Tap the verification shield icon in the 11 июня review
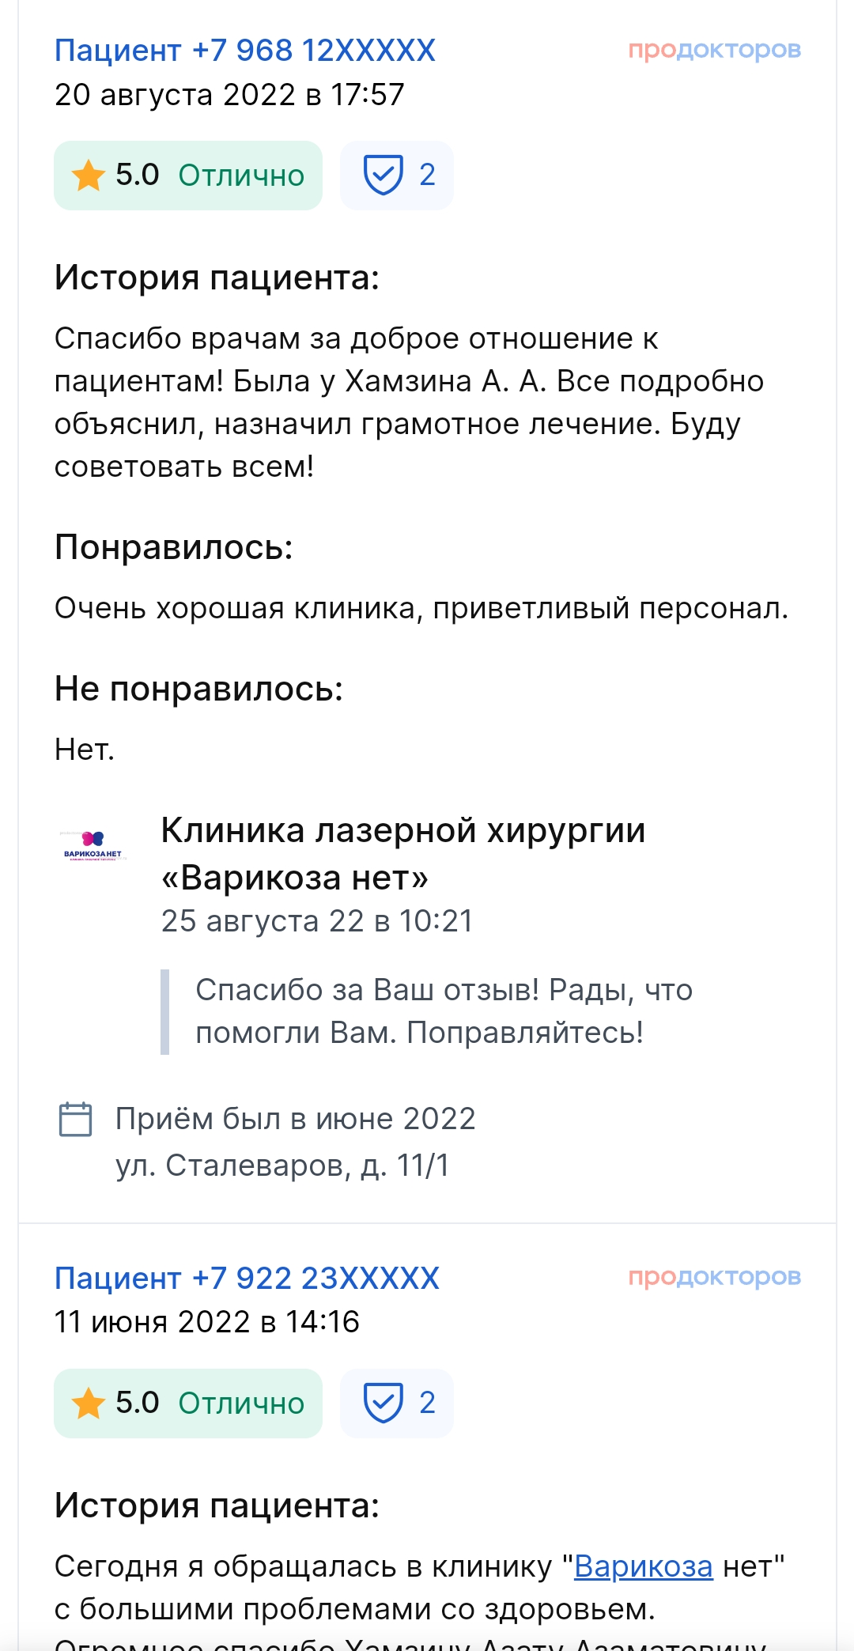854x1651 pixels. point(384,1403)
